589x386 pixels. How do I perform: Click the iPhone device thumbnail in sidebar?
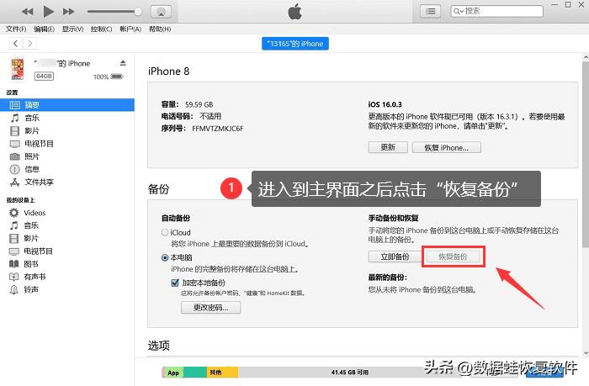pyautogui.click(x=18, y=69)
